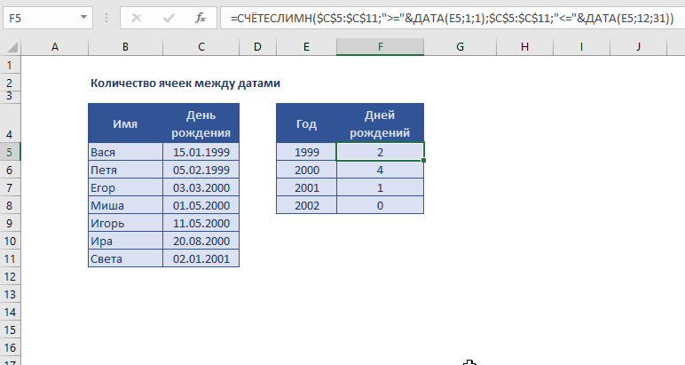
Task: Select count cell showing 0 for 2002
Action: pos(380,205)
